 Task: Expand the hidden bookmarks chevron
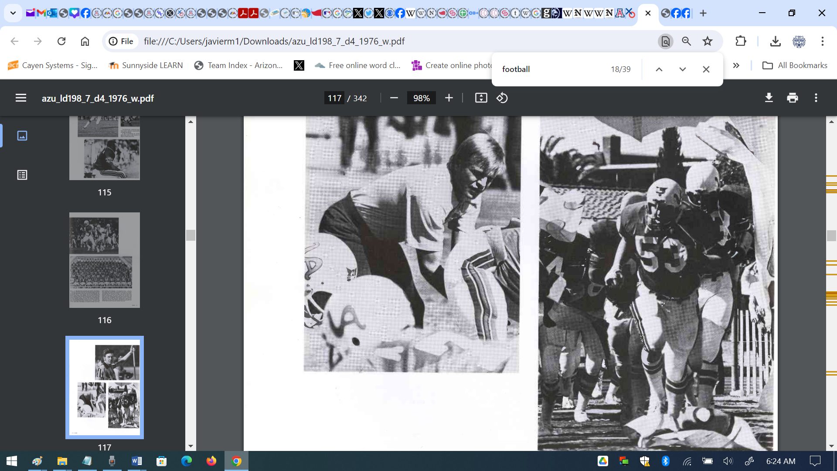[x=736, y=65]
